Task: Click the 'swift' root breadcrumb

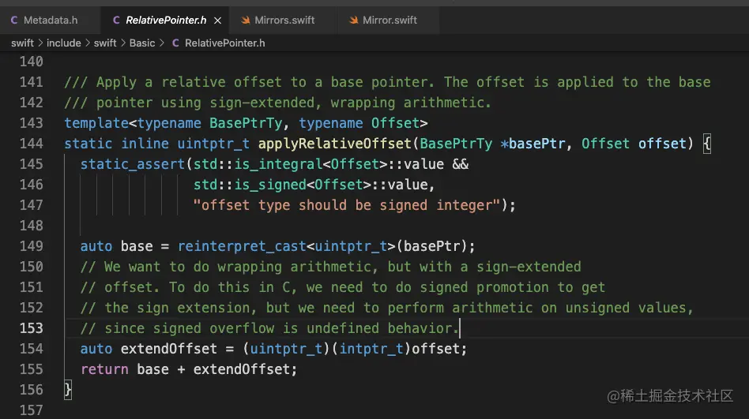Action: 22,43
